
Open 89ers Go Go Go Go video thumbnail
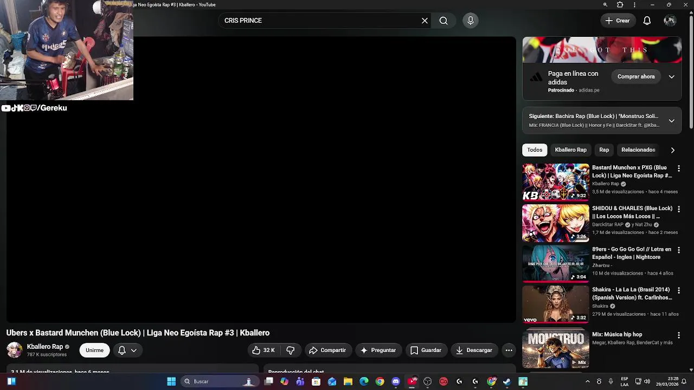[555, 263]
